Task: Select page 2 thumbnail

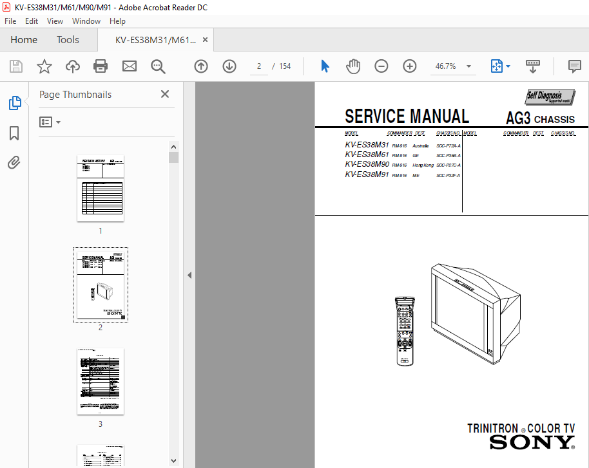Action: tap(101, 285)
